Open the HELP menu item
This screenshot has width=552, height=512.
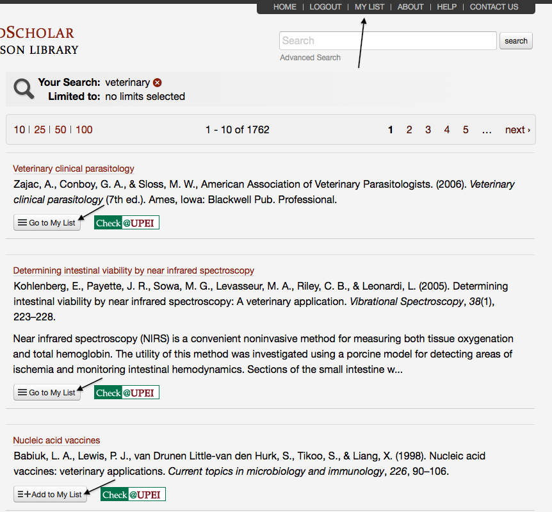(x=447, y=7)
